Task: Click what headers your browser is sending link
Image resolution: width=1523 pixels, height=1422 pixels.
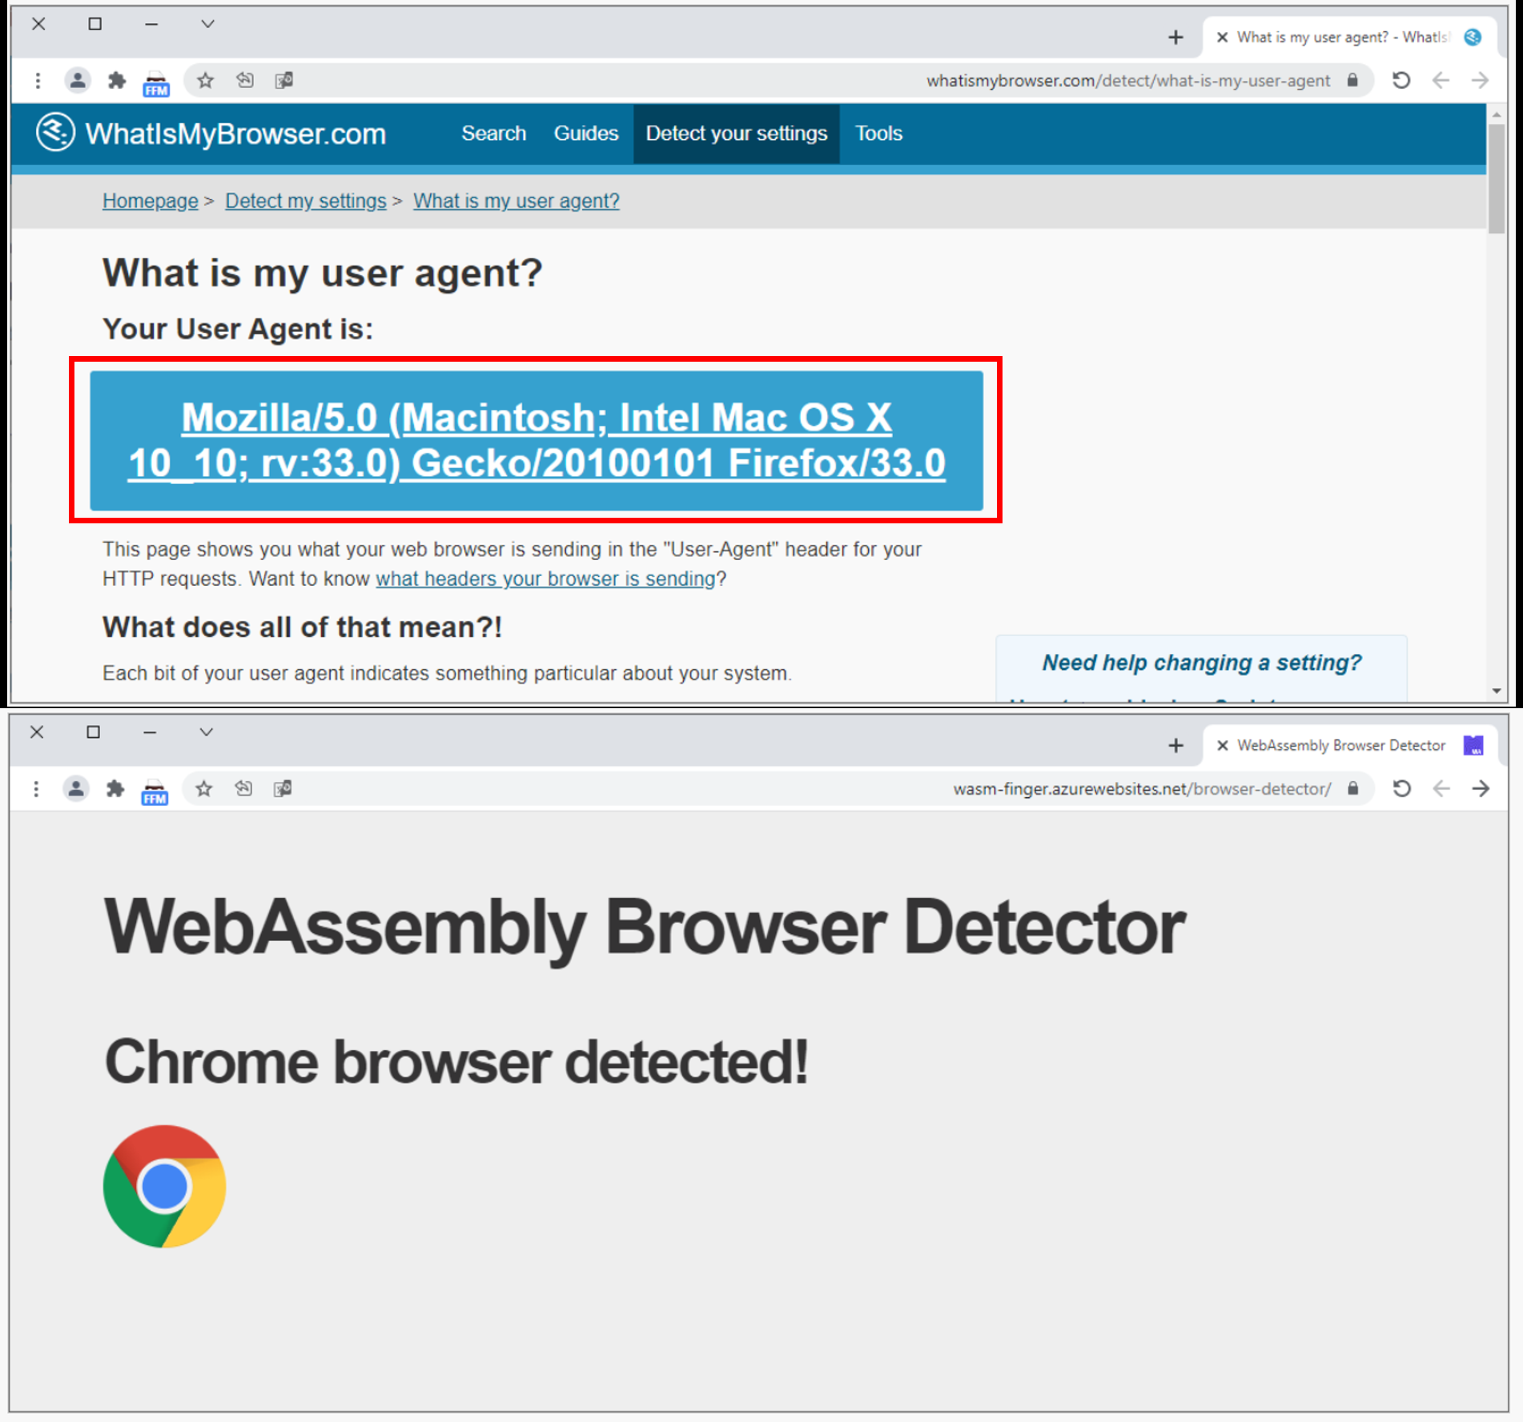Action: [545, 579]
